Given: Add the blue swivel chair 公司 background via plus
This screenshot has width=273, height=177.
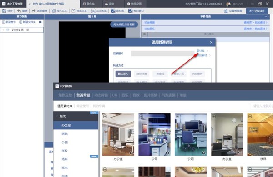Looking at the screenshot, I should (x=177, y=116).
